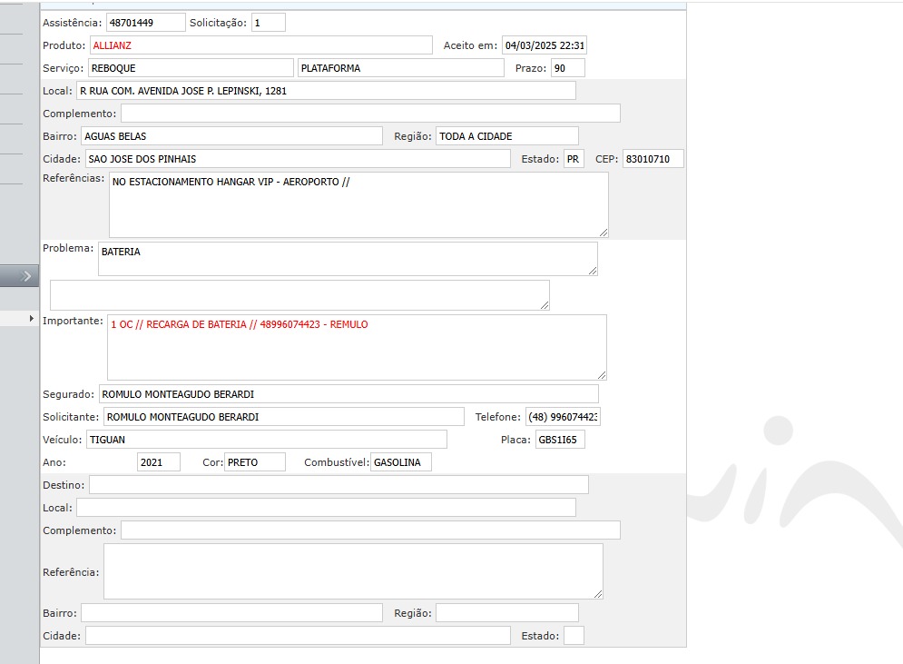Click the Importante notes text area
The height and width of the screenshot is (664, 903).
pyautogui.click(x=356, y=347)
